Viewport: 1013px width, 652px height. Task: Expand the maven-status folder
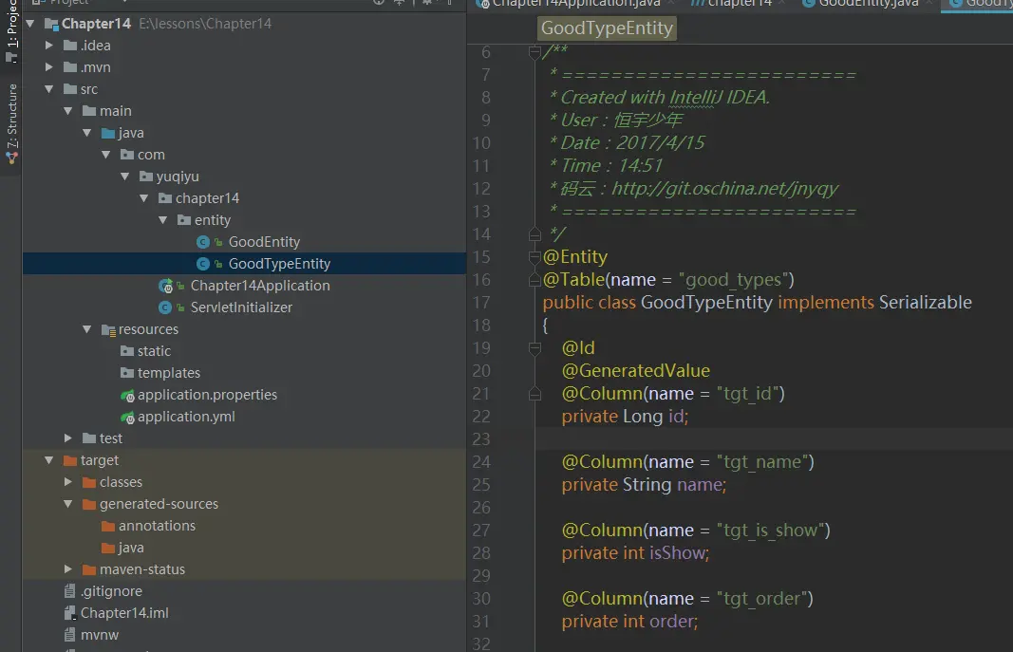tap(67, 569)
